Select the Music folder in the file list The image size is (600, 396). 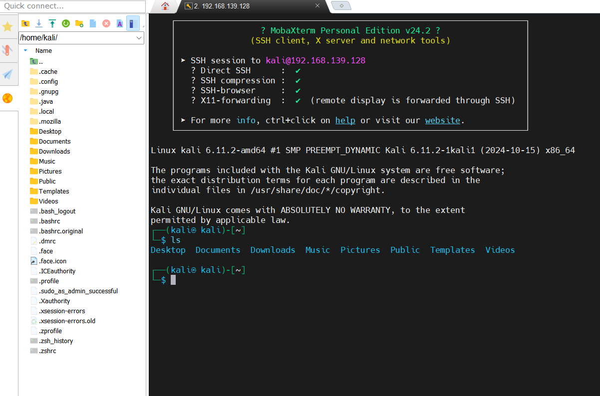point(42,162)
